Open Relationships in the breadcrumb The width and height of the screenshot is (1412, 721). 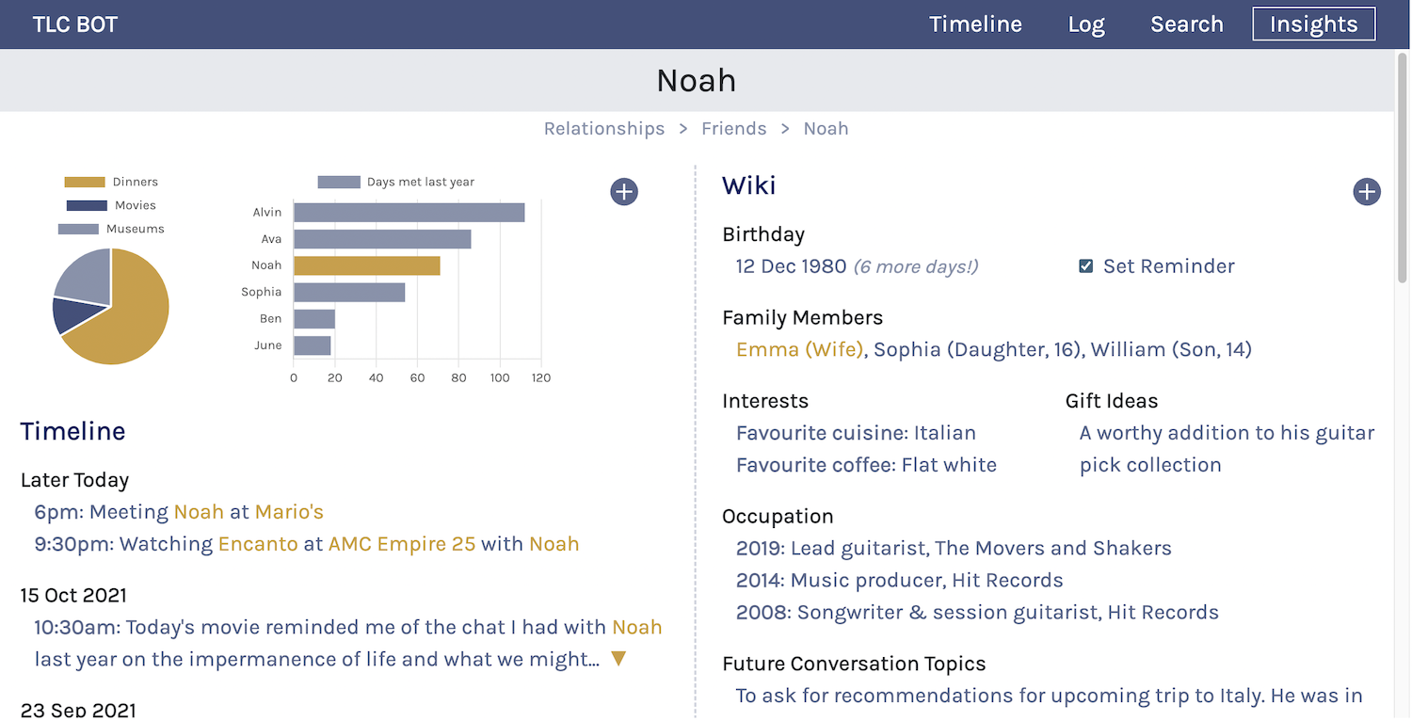(604, 129)
